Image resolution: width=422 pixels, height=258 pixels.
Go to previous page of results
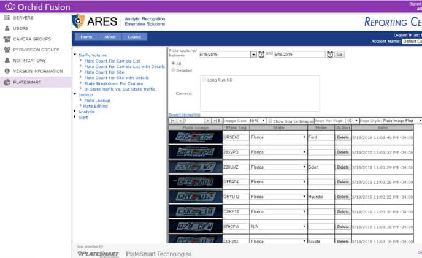click(x=180, y=121)
